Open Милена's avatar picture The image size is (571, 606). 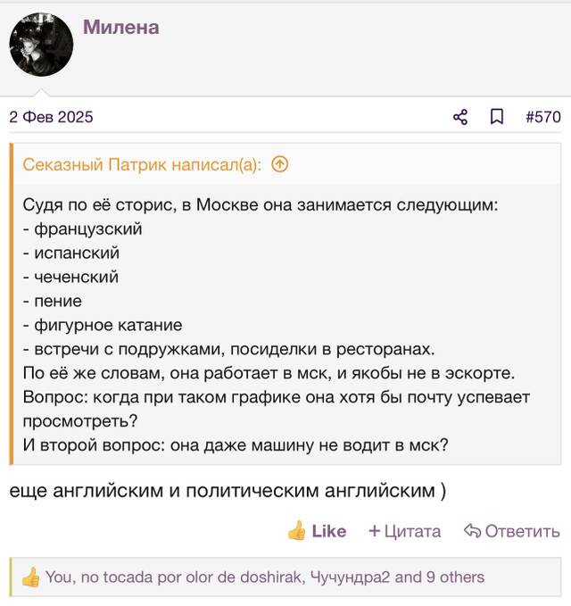pyautogui.click(x=41, y=45)
